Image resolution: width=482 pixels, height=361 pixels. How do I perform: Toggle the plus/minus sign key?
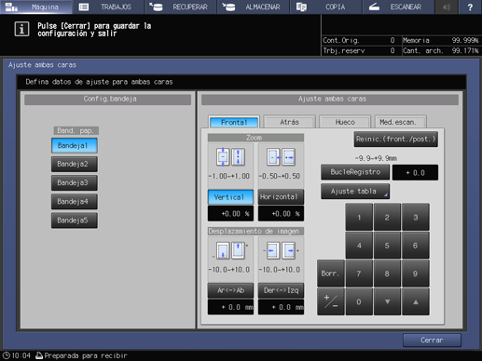331,301
